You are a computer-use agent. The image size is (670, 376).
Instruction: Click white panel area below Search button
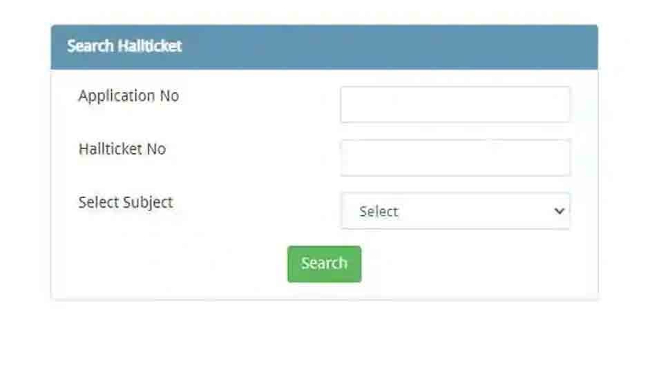pos(324,291)
